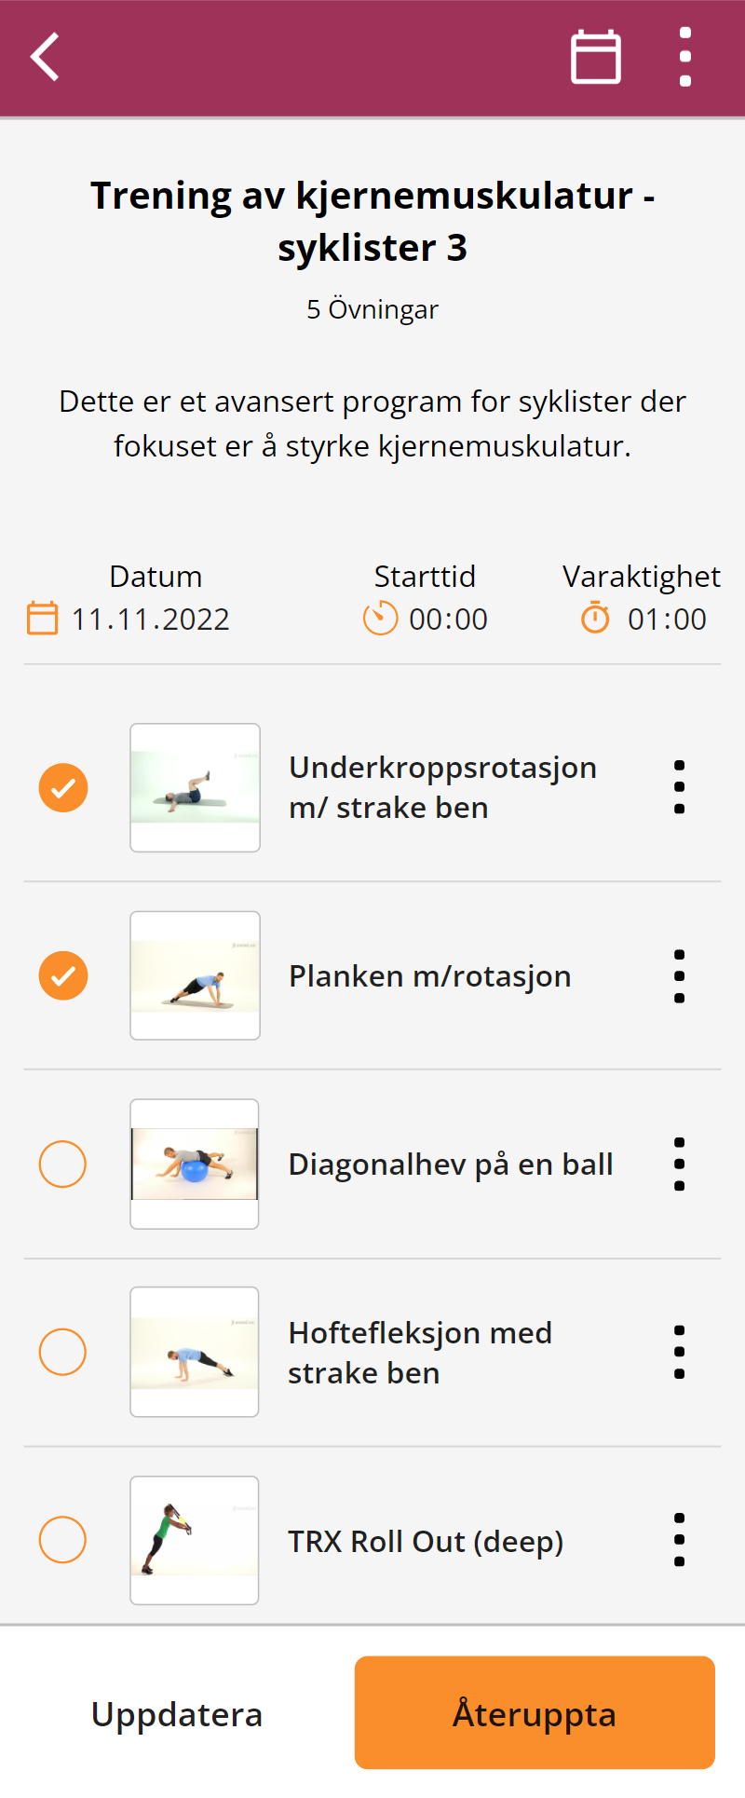Click the orange calendar icon beside 11.11.2022
Image resolution: width=745 pixels, height=1798 pixels.
[42, 618]
